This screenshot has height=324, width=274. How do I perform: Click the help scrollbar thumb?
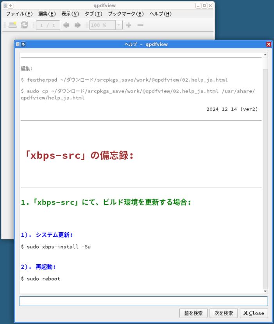tap(265, 63)
